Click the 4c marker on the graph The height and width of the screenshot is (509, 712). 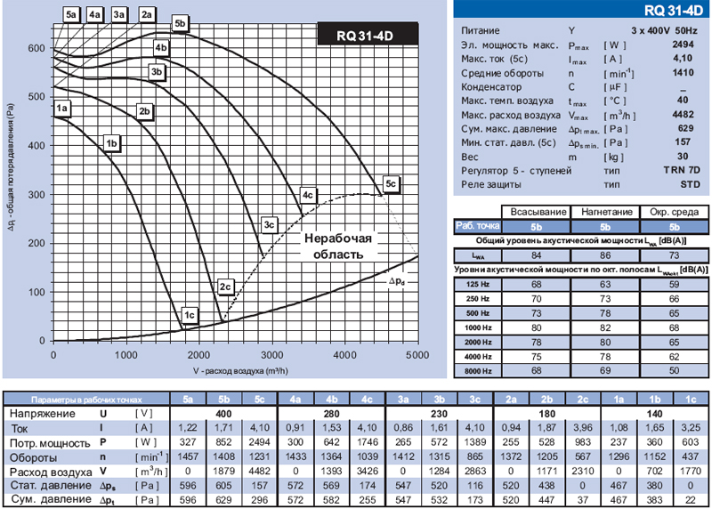308,194
